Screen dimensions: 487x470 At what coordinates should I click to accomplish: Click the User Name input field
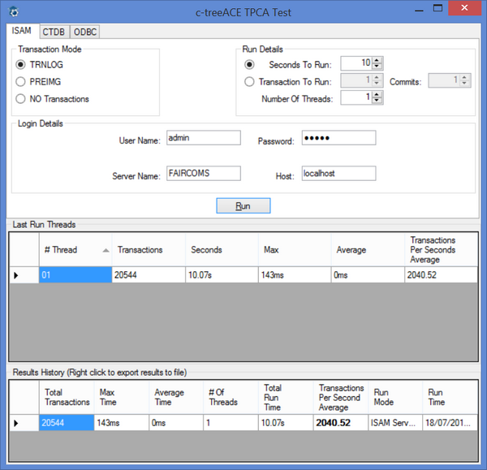pyautogui.click(x=203, y=139)
